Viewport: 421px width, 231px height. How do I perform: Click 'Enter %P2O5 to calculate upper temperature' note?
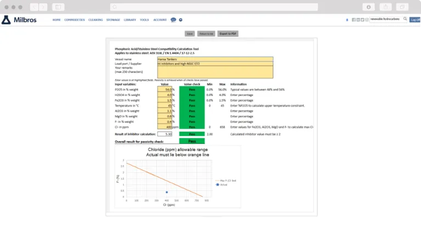point(267,106)
